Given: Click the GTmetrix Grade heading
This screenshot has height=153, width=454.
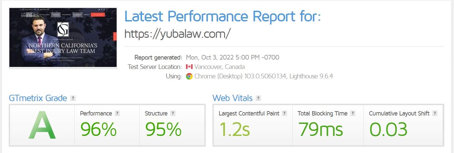Looking at the screenshot, I should [38, 98].
